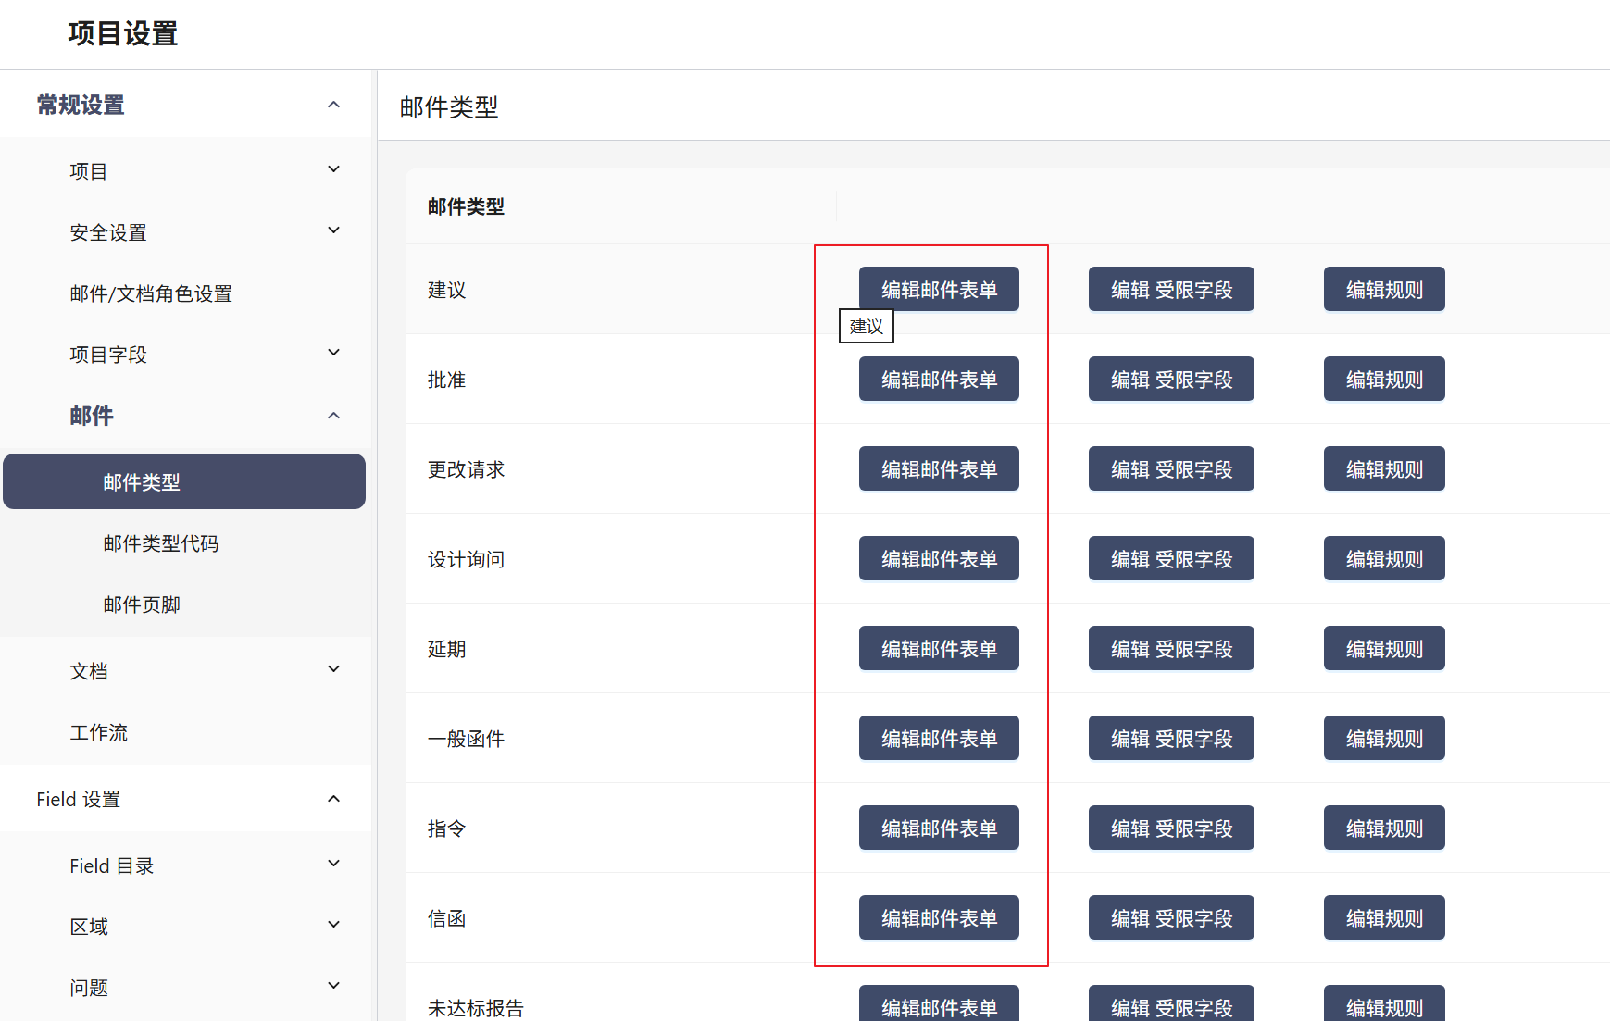Viewport: 1610px width, 1021px height.
Task: Click 编辑 受限字段 for the 批准 row
Action: tap(1171, 380)
